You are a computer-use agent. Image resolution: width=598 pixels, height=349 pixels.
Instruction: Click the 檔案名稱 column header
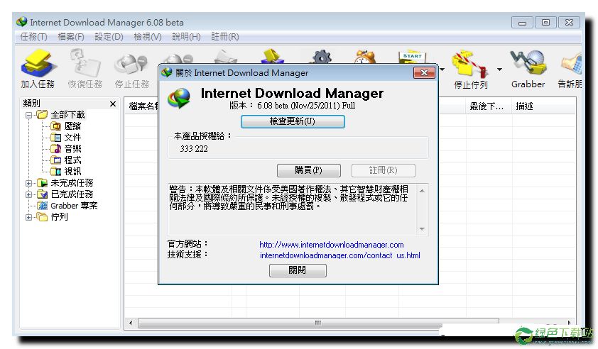(x=143, y=106)
